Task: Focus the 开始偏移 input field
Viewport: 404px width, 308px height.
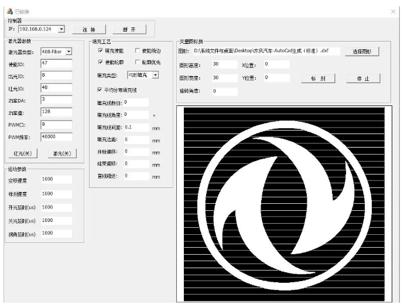Action: pos(136,152)
